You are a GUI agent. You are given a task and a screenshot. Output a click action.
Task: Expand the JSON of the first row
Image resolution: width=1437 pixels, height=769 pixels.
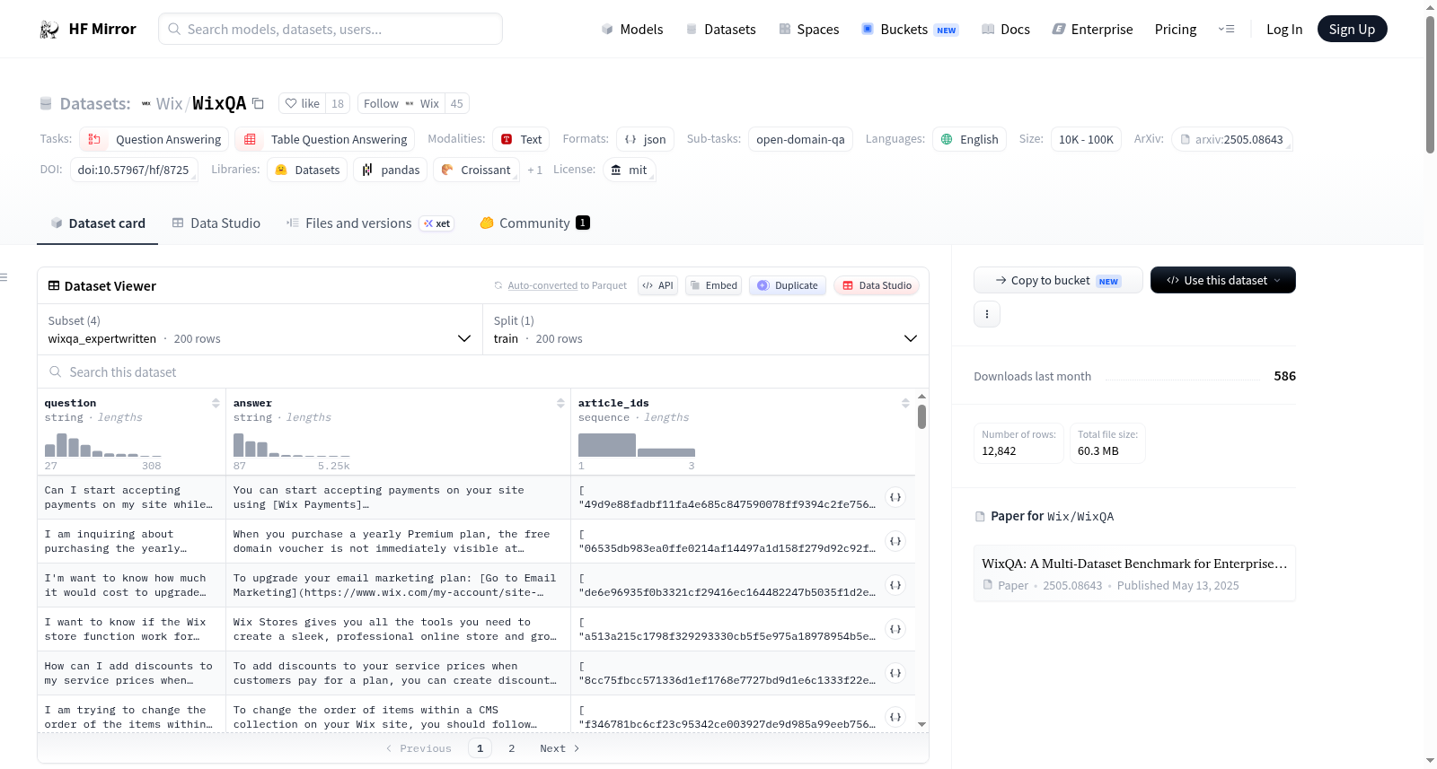[x=895, y=497]
